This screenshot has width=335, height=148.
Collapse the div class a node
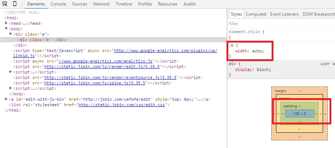coord(11,34)
